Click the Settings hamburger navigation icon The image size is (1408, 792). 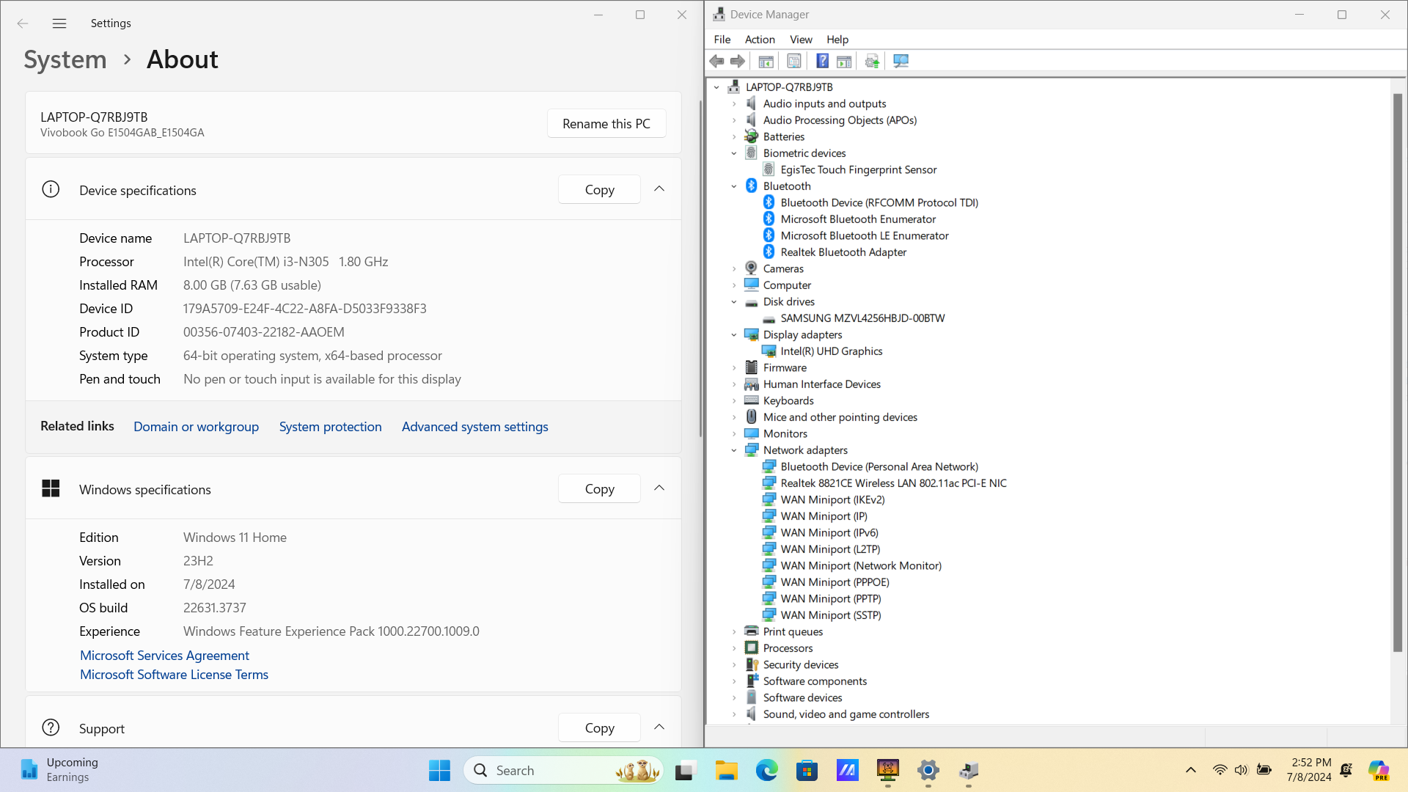click(59, 23)
